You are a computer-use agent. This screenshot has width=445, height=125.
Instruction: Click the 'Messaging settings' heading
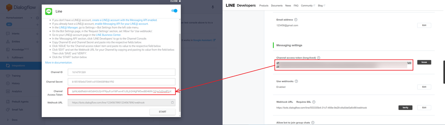(x=289, y=45)
